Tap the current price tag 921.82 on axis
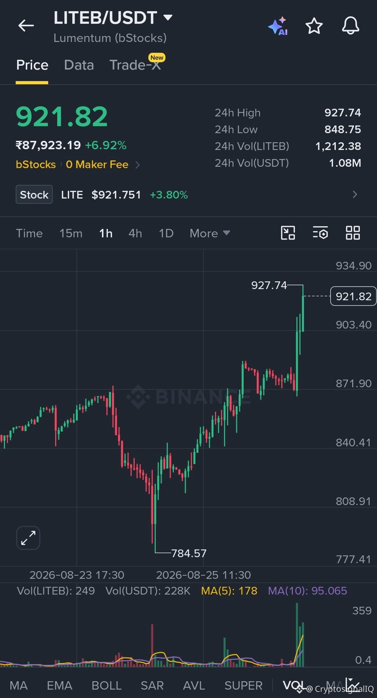This screenshot has width=377, height=698. [x=353, y=296]
